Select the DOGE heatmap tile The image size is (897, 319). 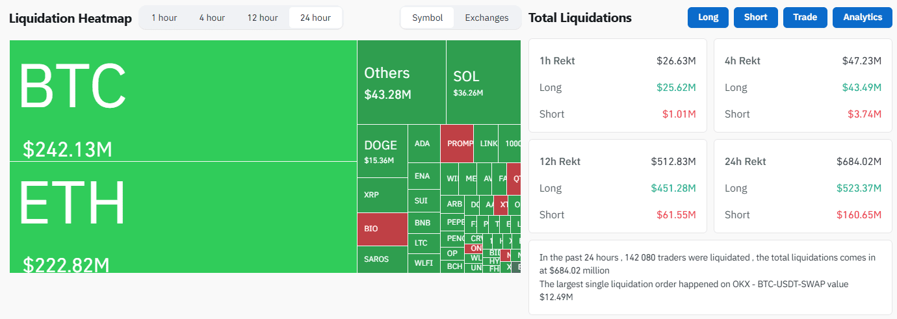[382, 151]
